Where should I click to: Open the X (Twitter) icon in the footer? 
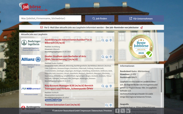coord(123,111)
